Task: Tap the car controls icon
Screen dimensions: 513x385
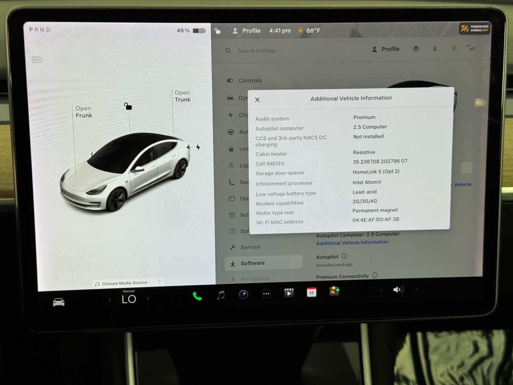Action: click(59, 302)
